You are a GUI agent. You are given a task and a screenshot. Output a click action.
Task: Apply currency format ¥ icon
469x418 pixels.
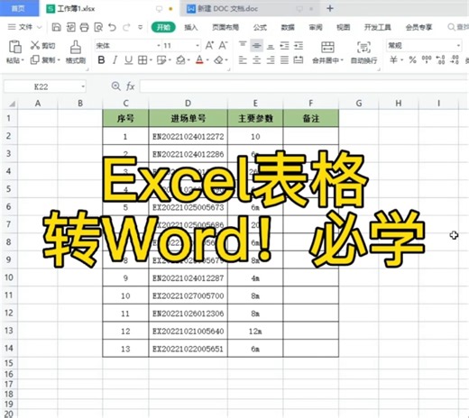[393, 59]
